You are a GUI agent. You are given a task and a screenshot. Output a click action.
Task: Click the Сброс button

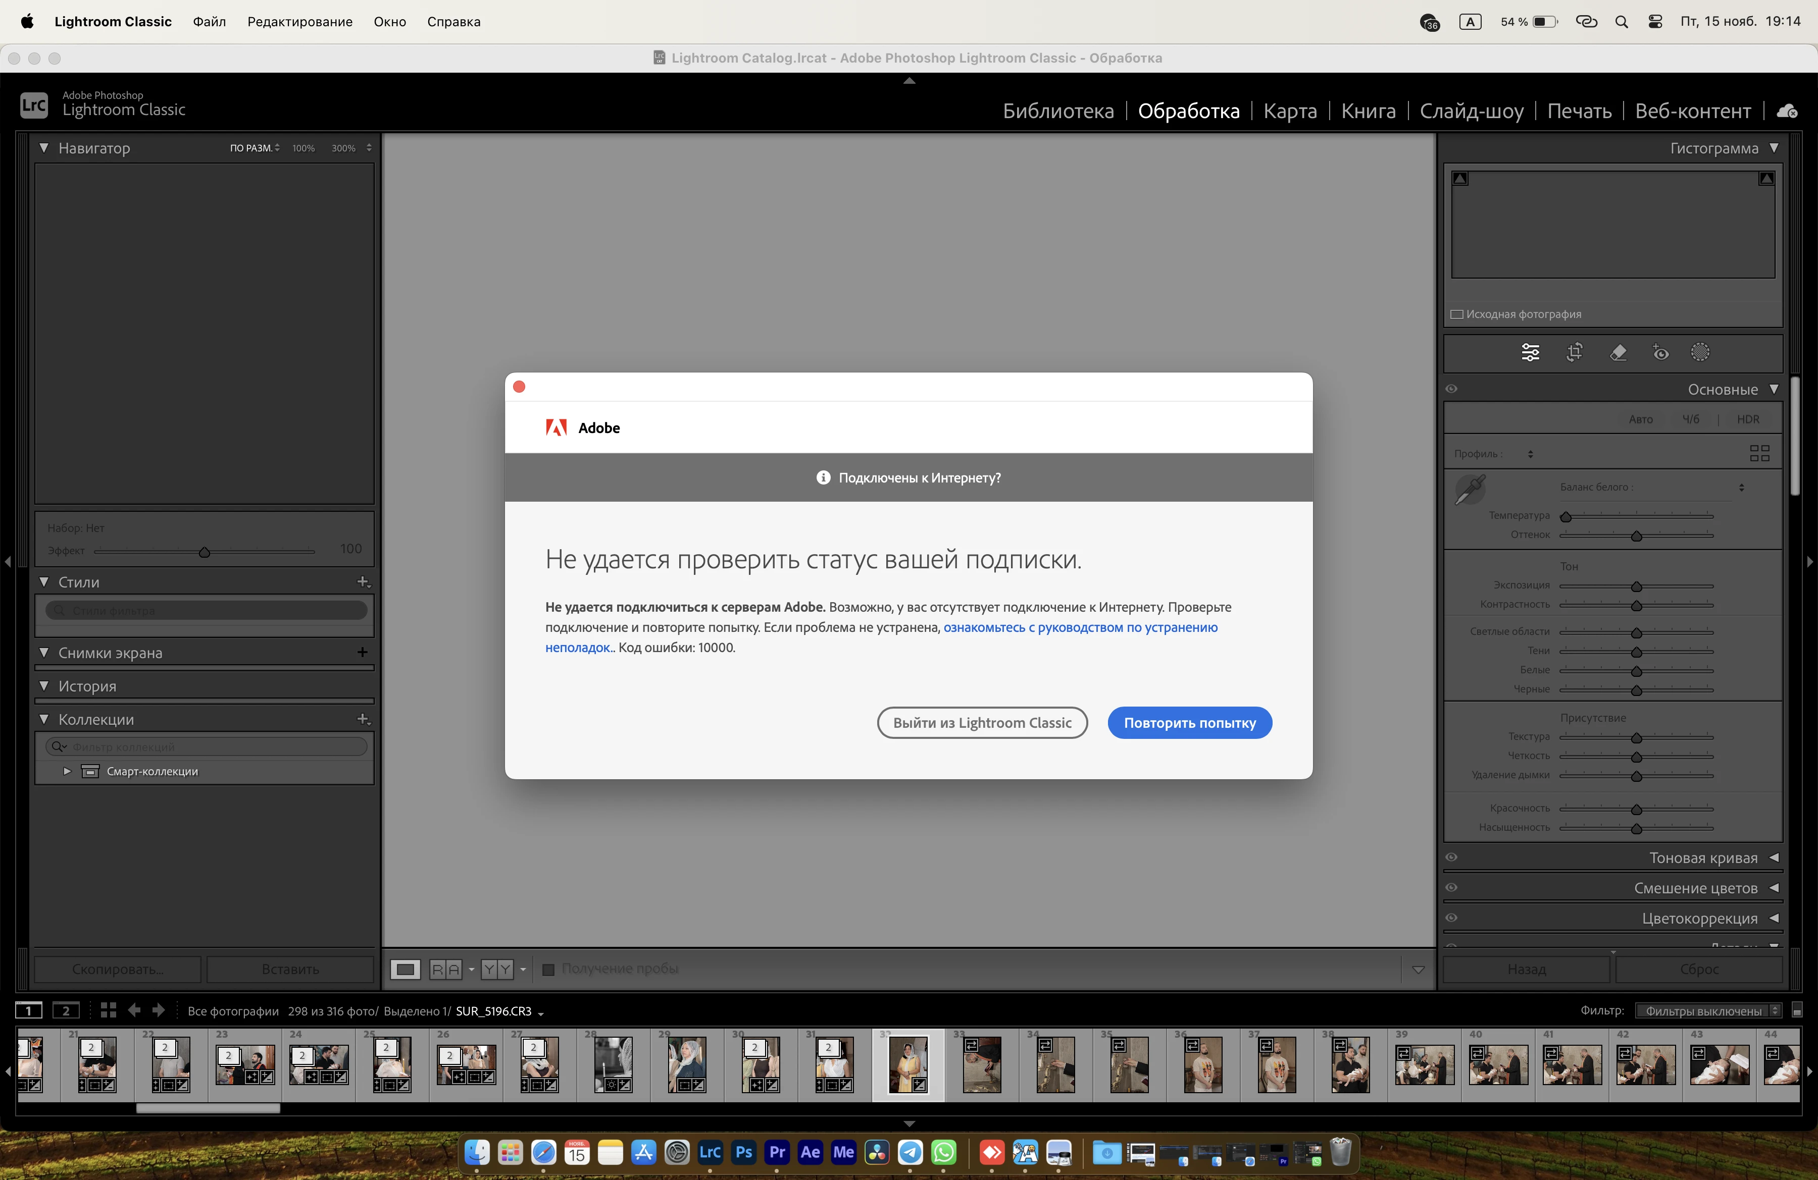[x=1699, y=970]
